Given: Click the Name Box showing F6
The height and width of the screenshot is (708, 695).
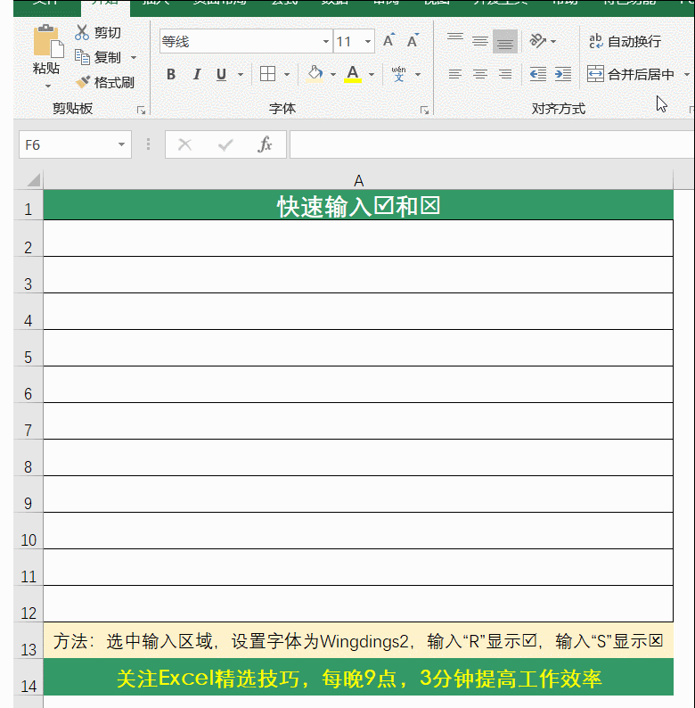Looking at the screenshot, I should (67, 144).
